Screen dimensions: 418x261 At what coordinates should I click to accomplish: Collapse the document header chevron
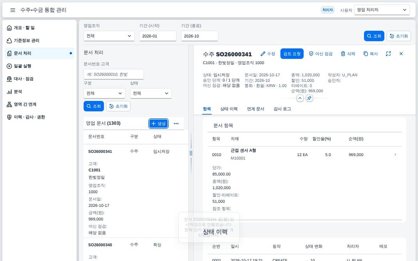(x=300, y=98)
